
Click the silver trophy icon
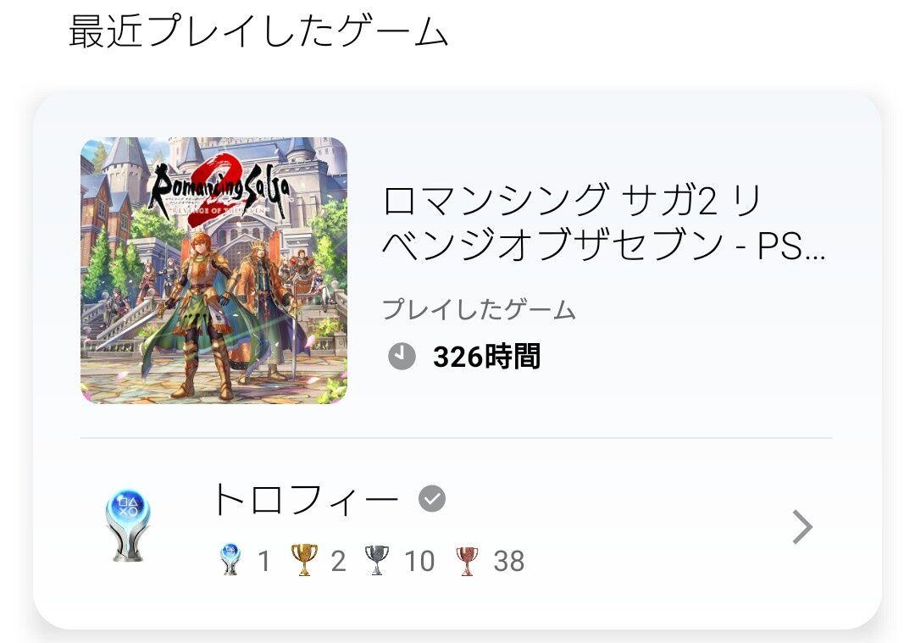pos(376,560)
